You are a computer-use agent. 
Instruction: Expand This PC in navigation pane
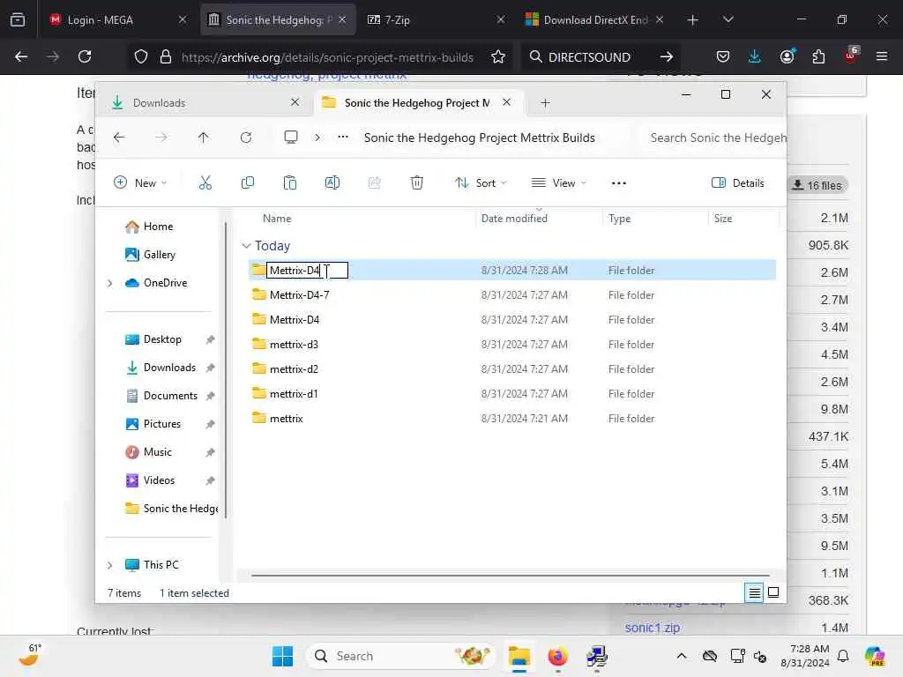(110, 565)
